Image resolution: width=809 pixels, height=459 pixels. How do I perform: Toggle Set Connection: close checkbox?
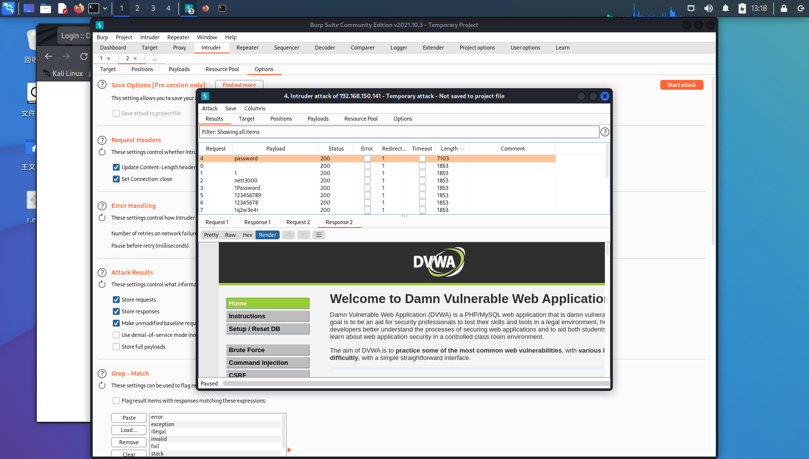pos(116,179)
